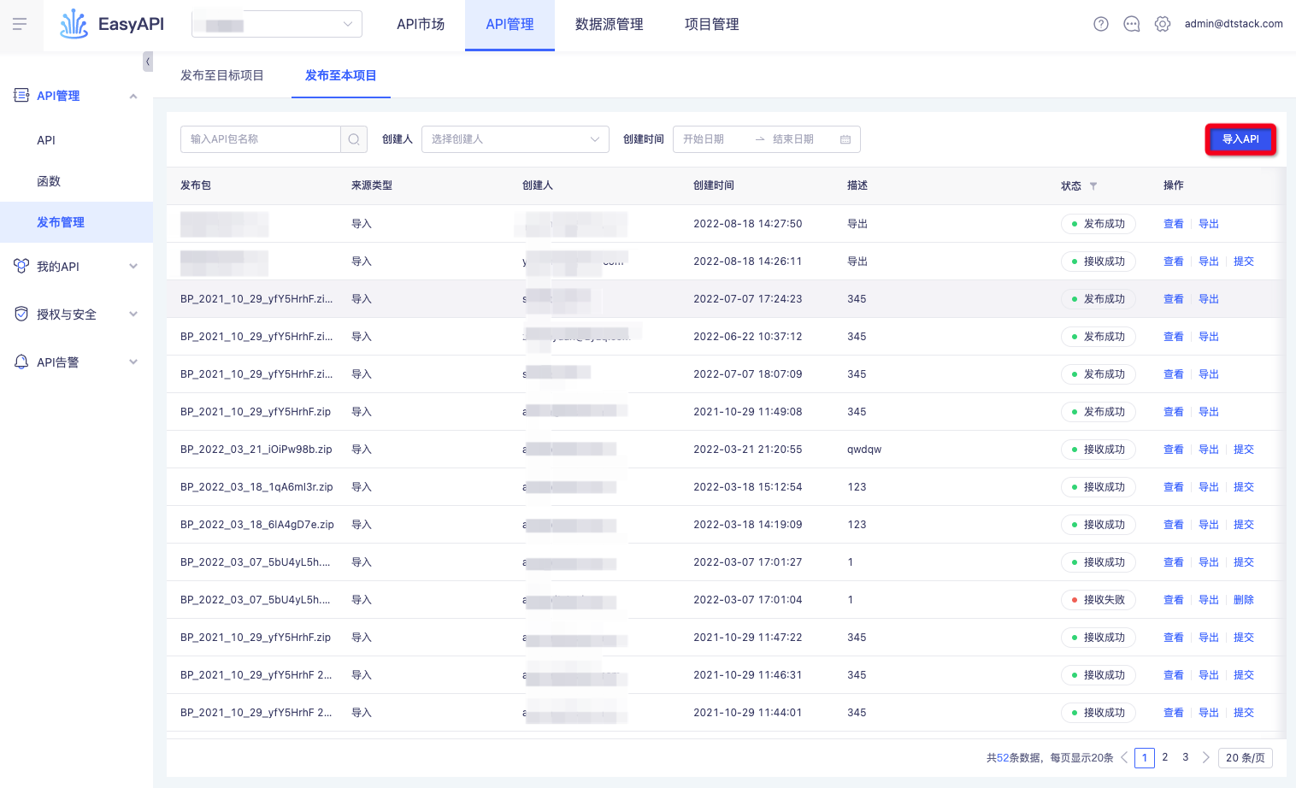Click 提交 for the 2022-03-18 15:12:54 row
The image size is (1296, 788).
click(x=1244, y=487)
